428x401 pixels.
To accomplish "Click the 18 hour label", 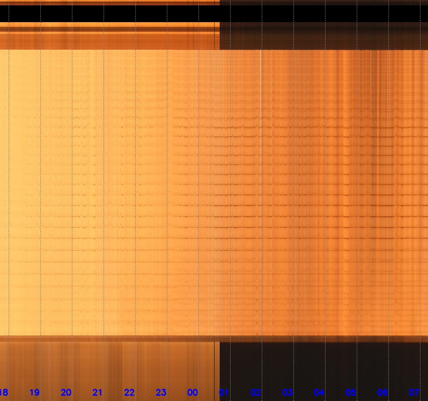I will [4, 392].
